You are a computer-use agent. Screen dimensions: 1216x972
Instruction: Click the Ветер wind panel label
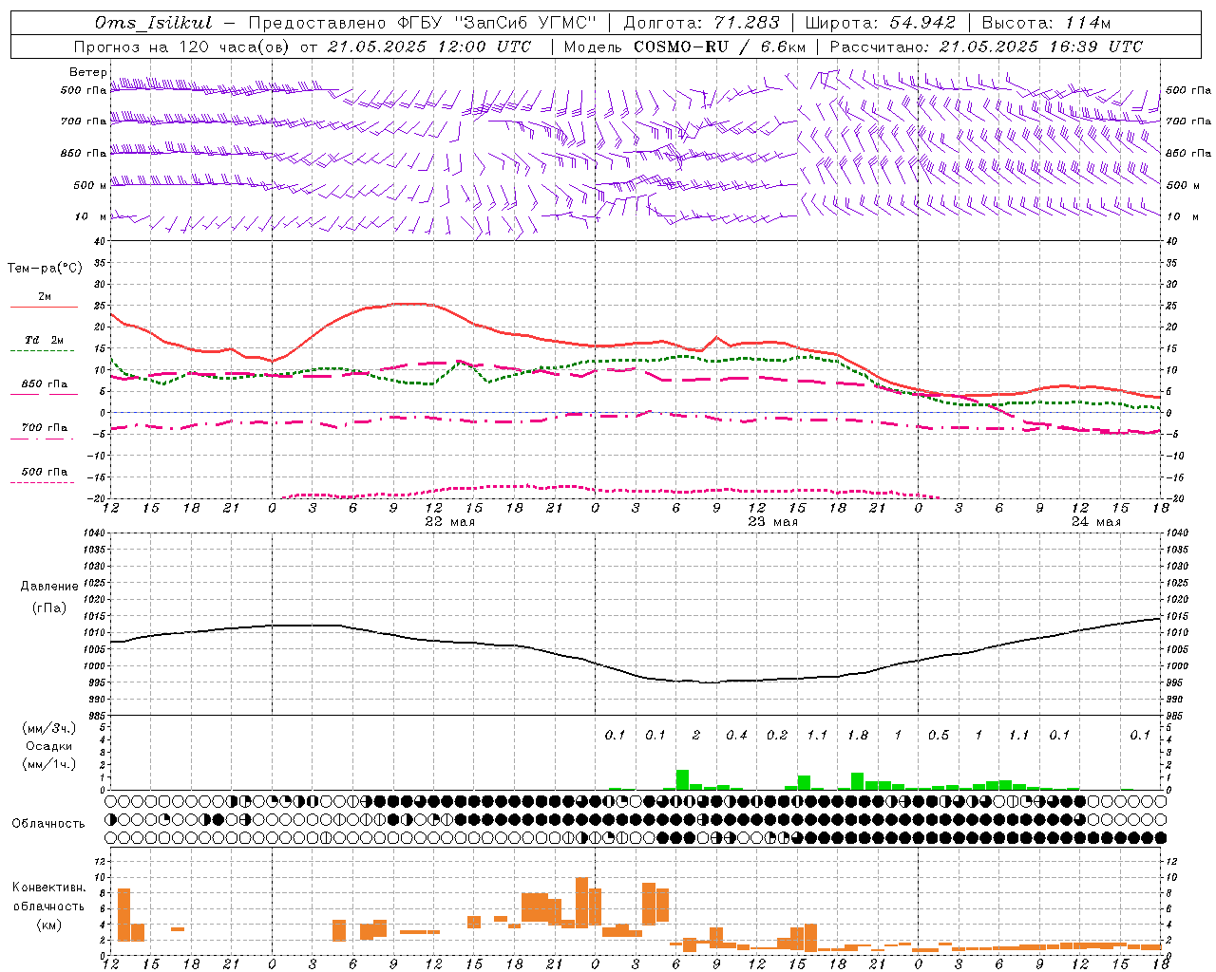point(87,72)
